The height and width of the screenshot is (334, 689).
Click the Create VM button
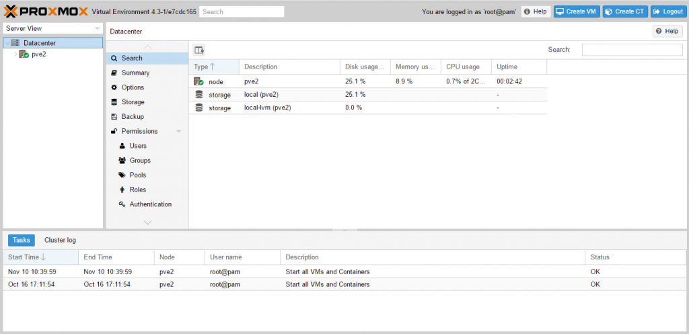[x=577, y=11]
